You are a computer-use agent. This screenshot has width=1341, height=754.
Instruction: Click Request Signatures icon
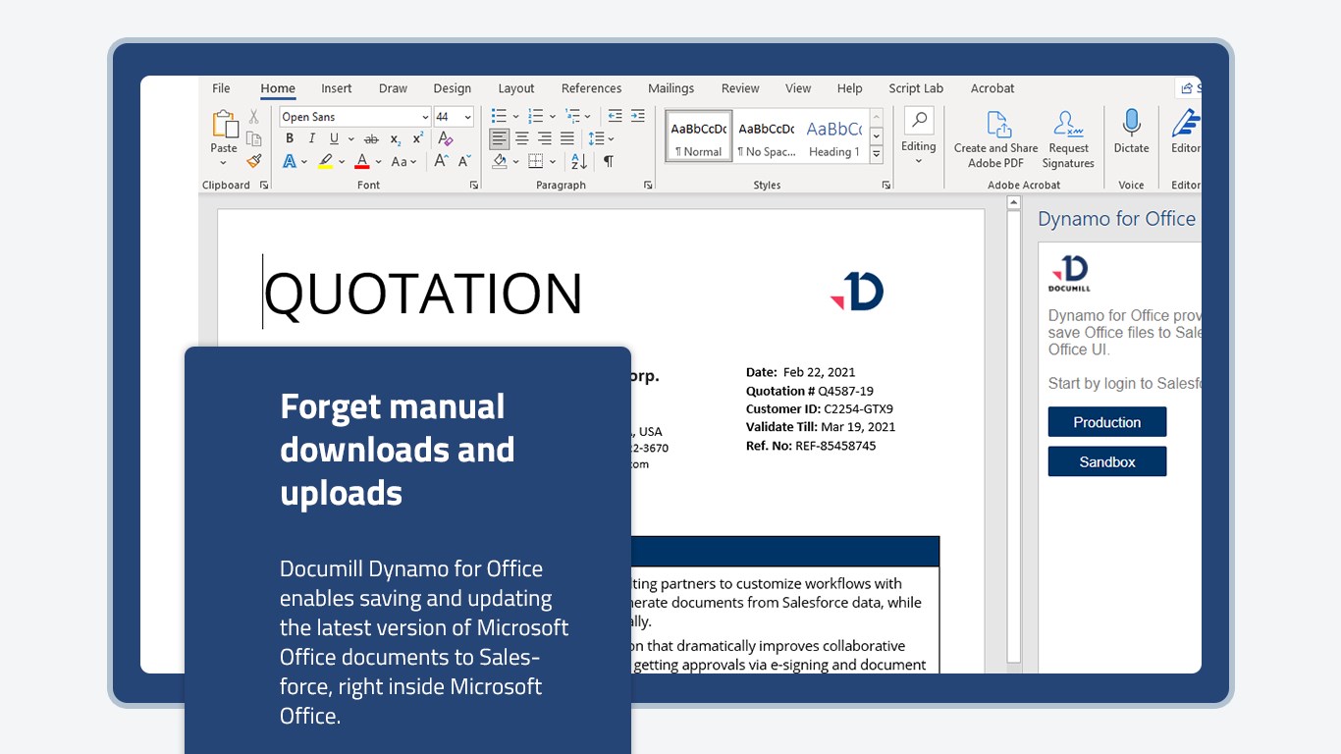(x=1068, y=125)
